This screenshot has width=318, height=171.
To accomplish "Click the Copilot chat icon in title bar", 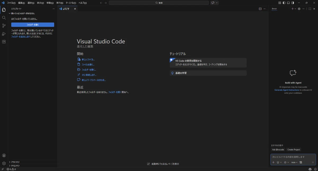I will click(x=213, y=3).
